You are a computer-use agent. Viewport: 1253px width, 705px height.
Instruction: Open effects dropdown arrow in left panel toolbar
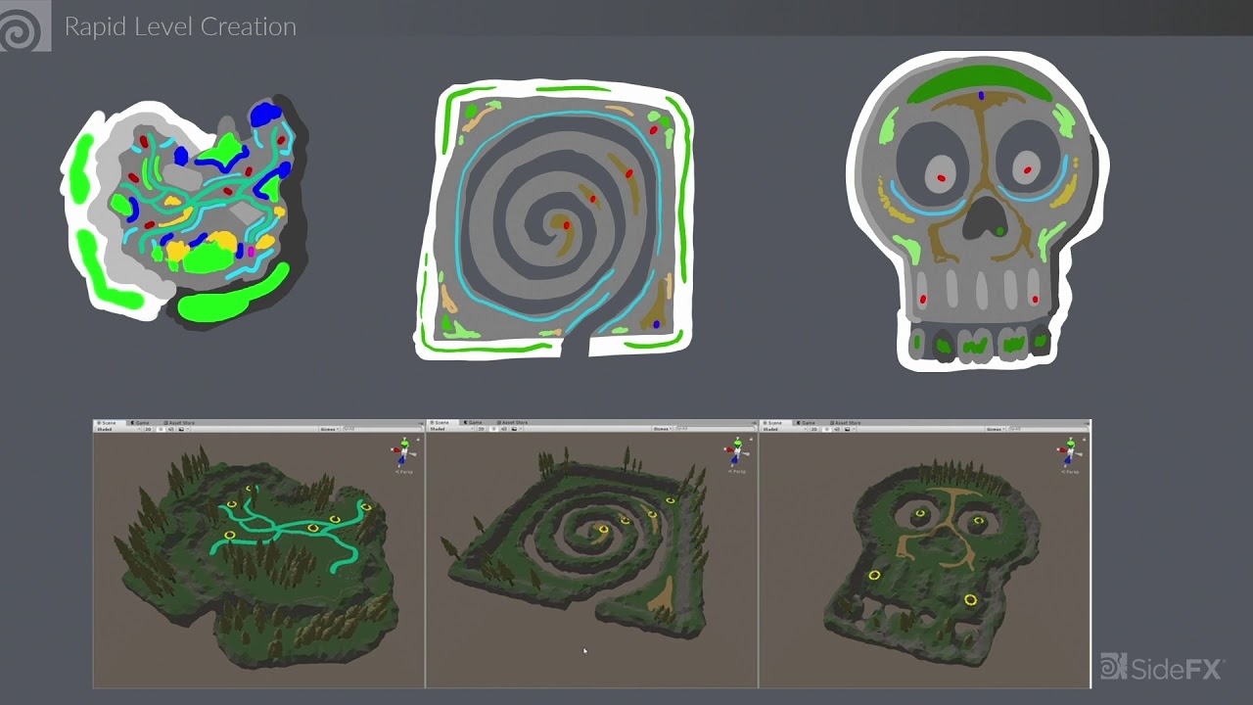[188, 429]
